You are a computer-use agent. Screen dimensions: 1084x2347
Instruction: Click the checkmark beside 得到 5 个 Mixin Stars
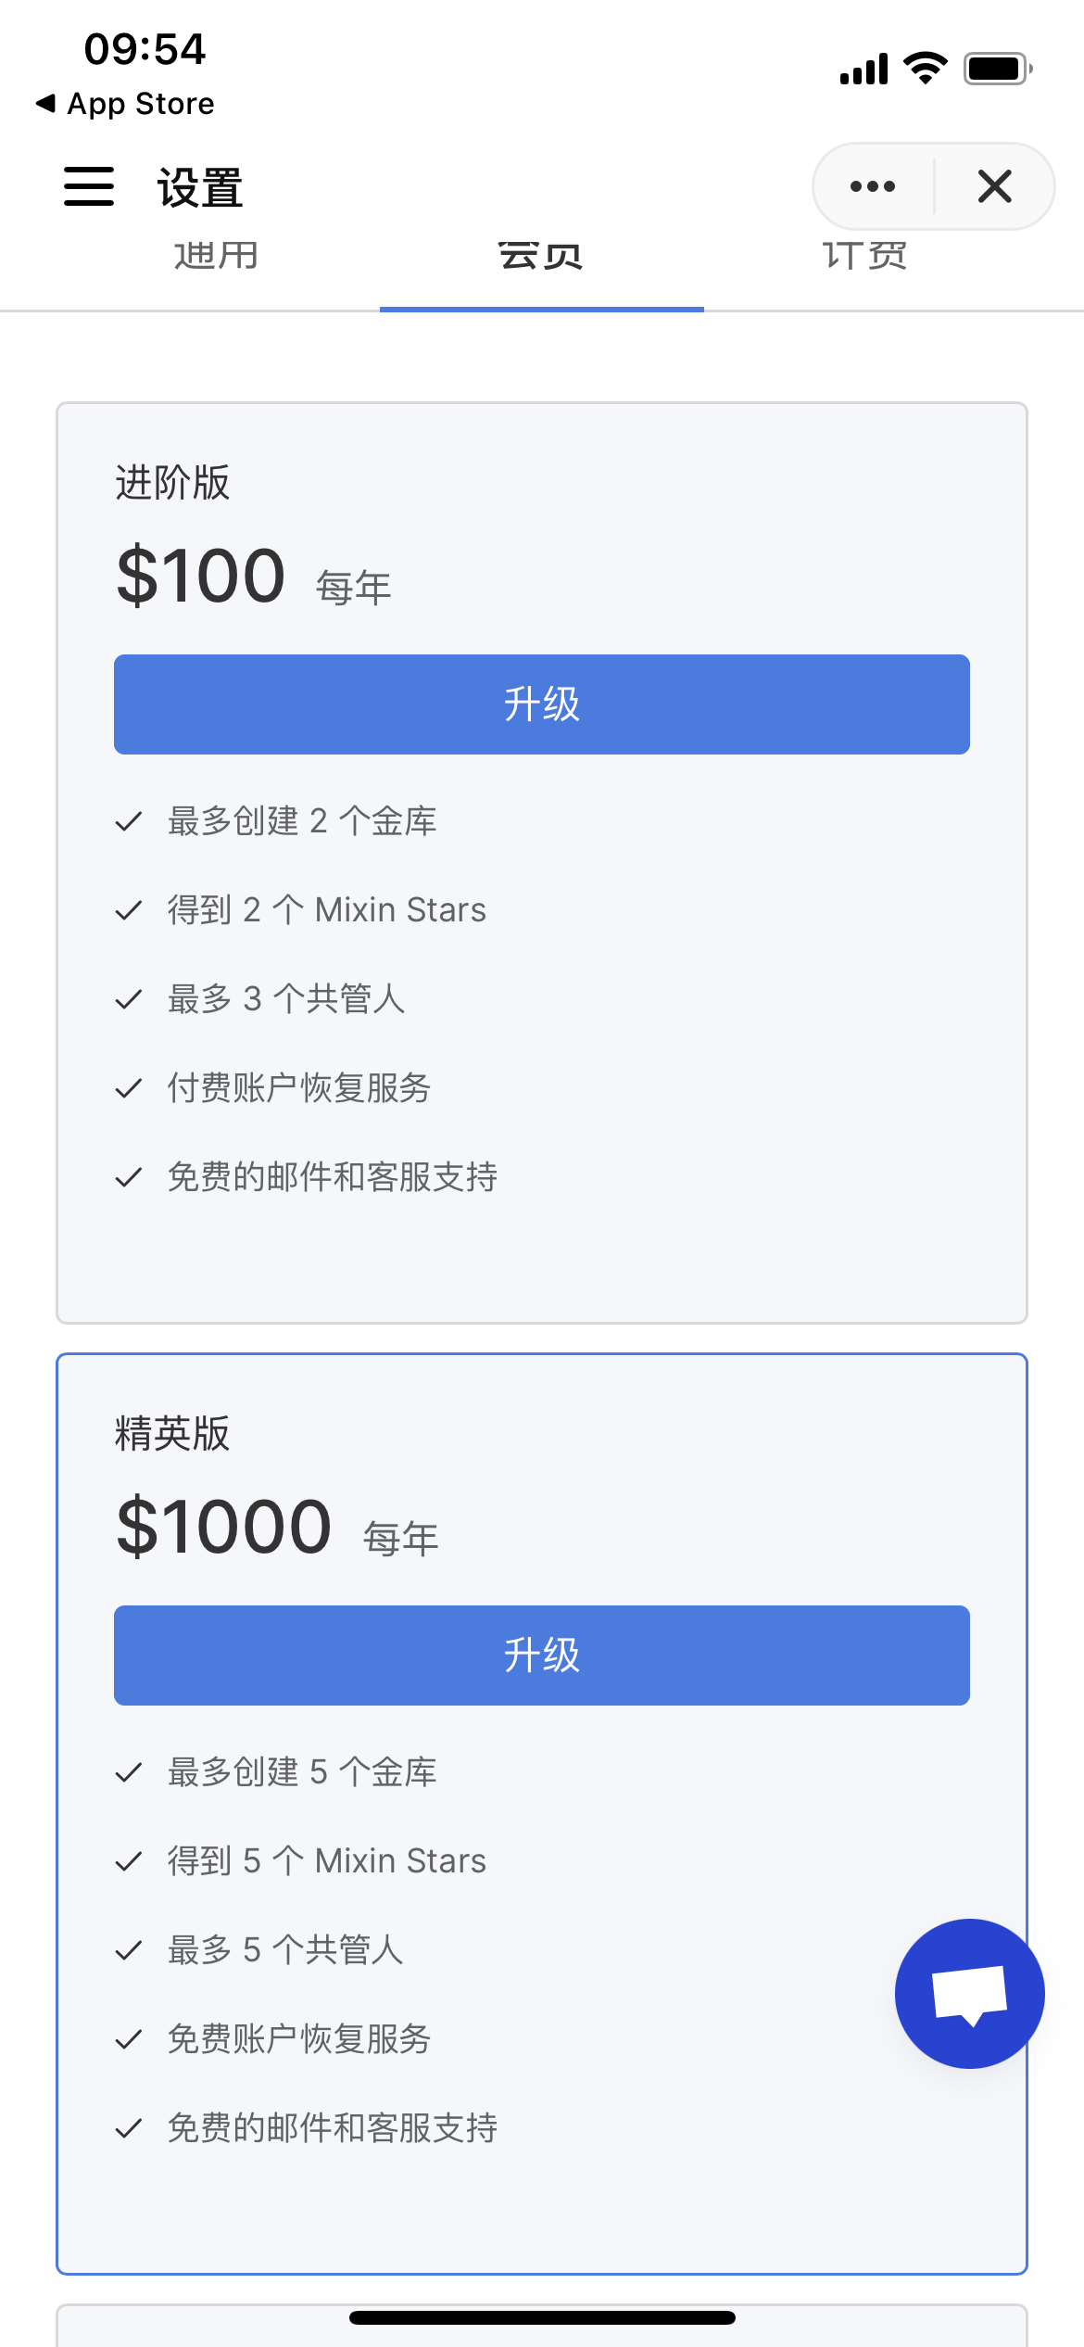point(129,1861)
